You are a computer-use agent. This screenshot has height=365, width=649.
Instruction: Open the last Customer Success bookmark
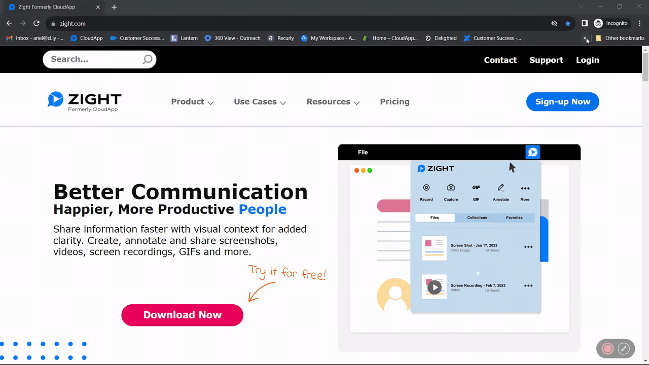point(492,38)
